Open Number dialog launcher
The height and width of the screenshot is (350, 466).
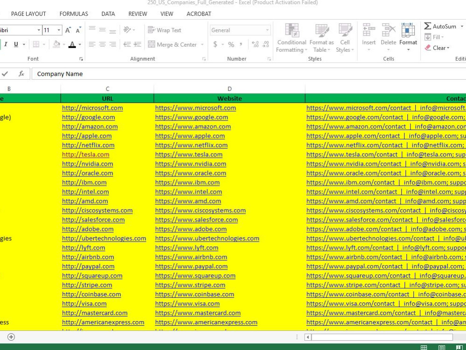click(269, 59)
